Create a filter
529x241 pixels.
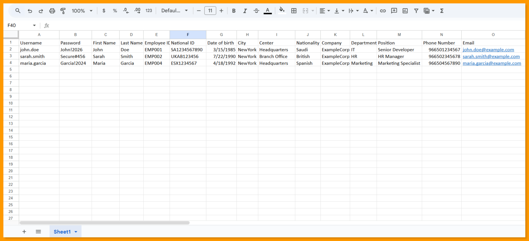416,11
